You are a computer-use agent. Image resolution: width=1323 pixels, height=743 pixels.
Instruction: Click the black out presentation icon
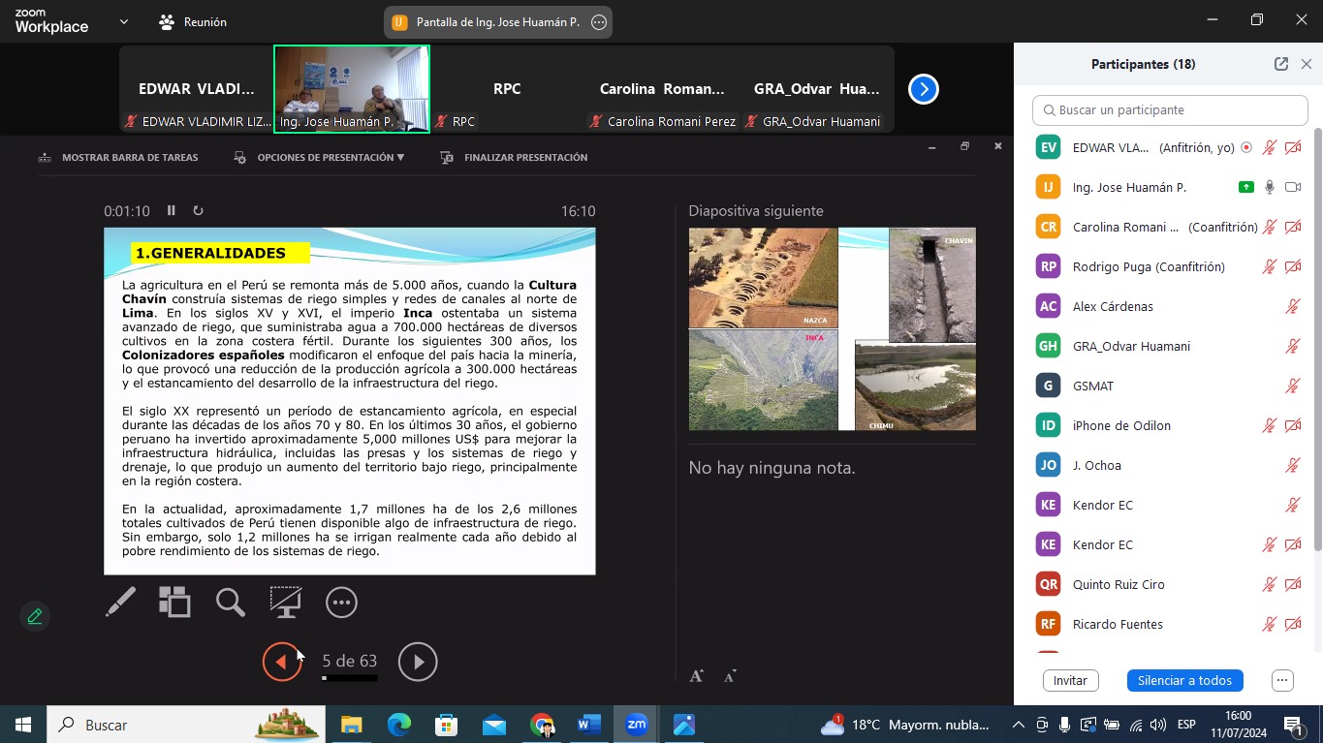286,602
